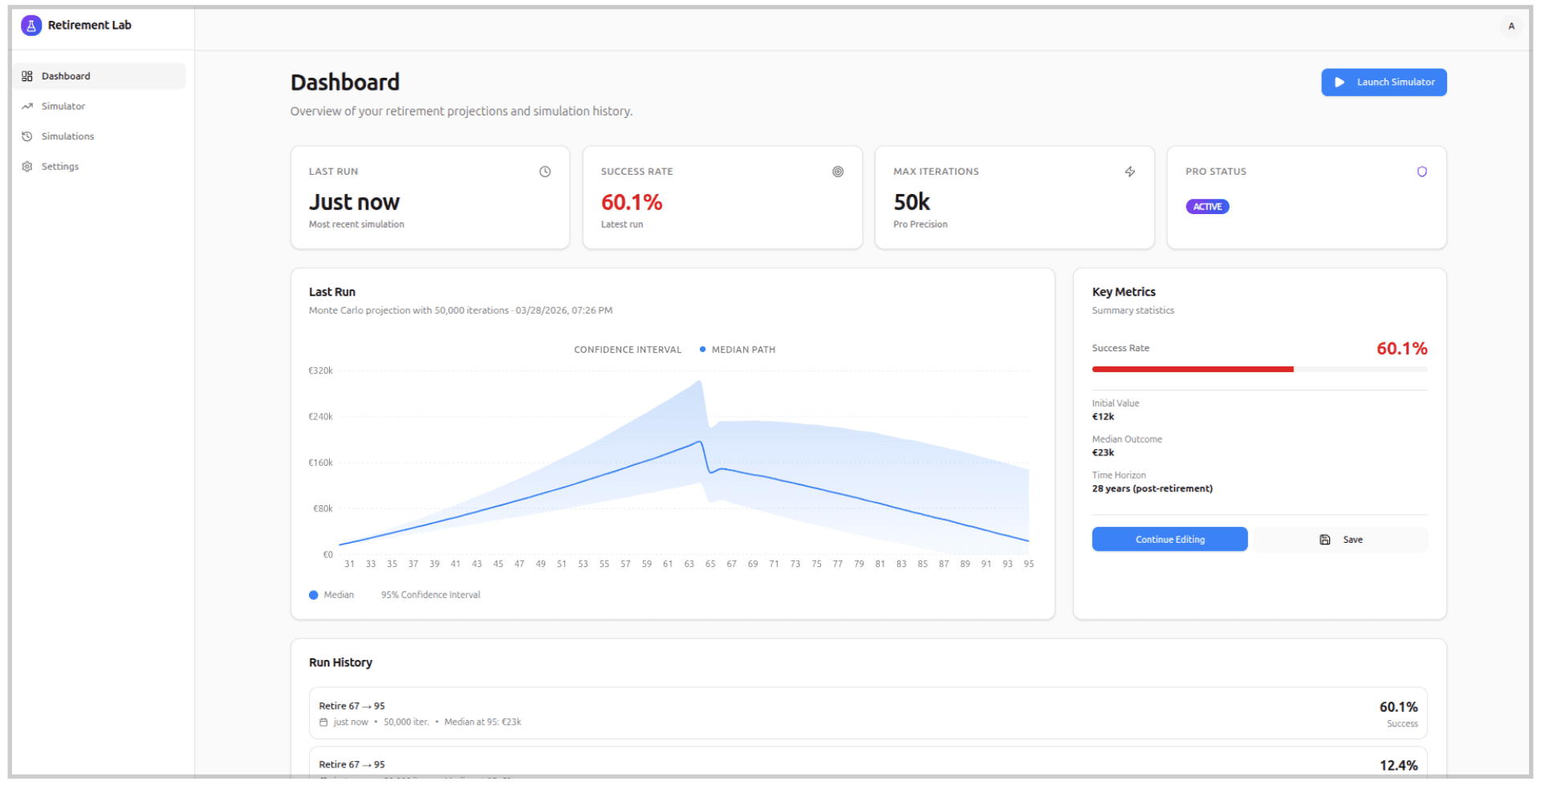1541x789 pixels.
Task: Toggle the Confidence Interval chart series
Action: point(627,350)
